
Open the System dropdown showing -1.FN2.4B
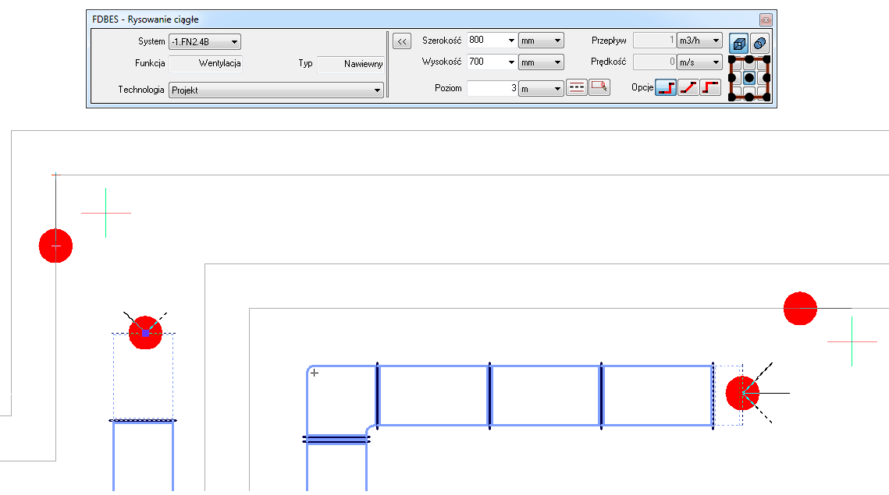coord(204,42)
